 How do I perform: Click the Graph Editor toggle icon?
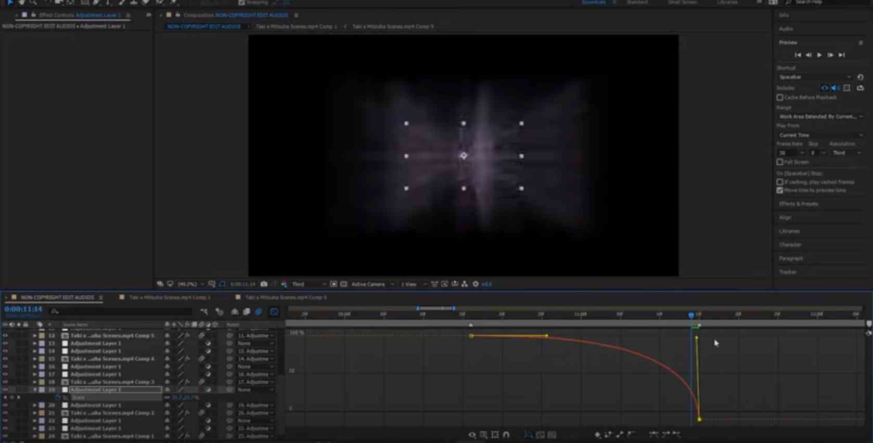[274, 312]
